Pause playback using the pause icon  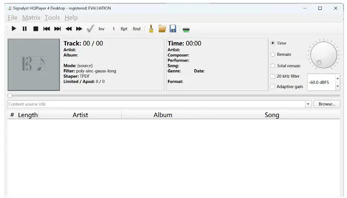pos(25,29)
